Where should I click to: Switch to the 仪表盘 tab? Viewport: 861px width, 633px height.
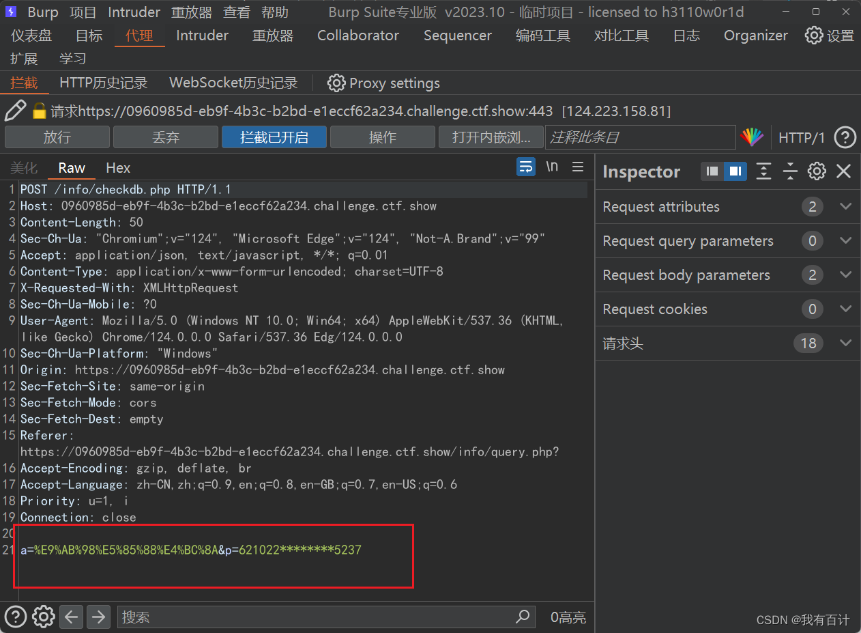point(31,36)
